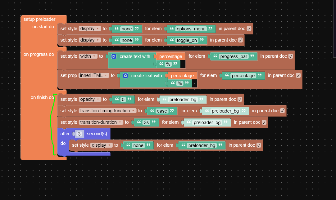Edit preloader_bg field in the after block

tap(202, 145)
